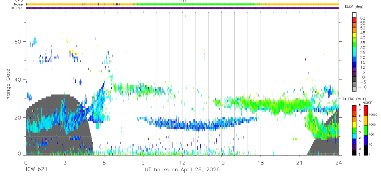Click the 'ICW b21' radar label
The width and height of the screenshot is (381, 176).
pyautogui.click(x=36, y=170)
